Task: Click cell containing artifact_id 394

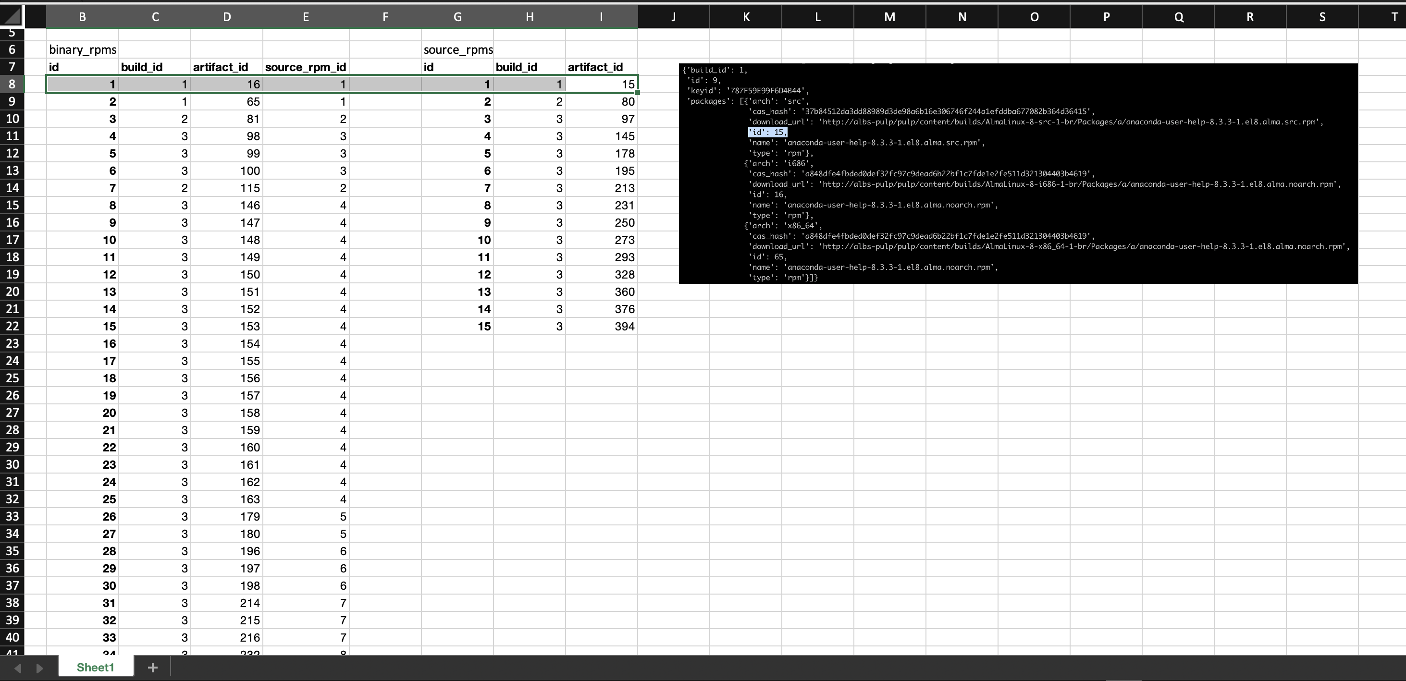Action: click(x=601, y=326)
